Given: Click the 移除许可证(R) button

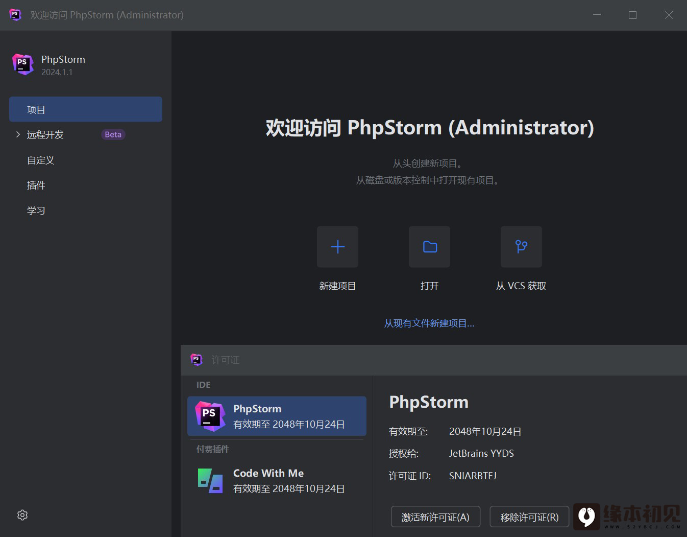Looking at the screenshot, I should point(529,517).
